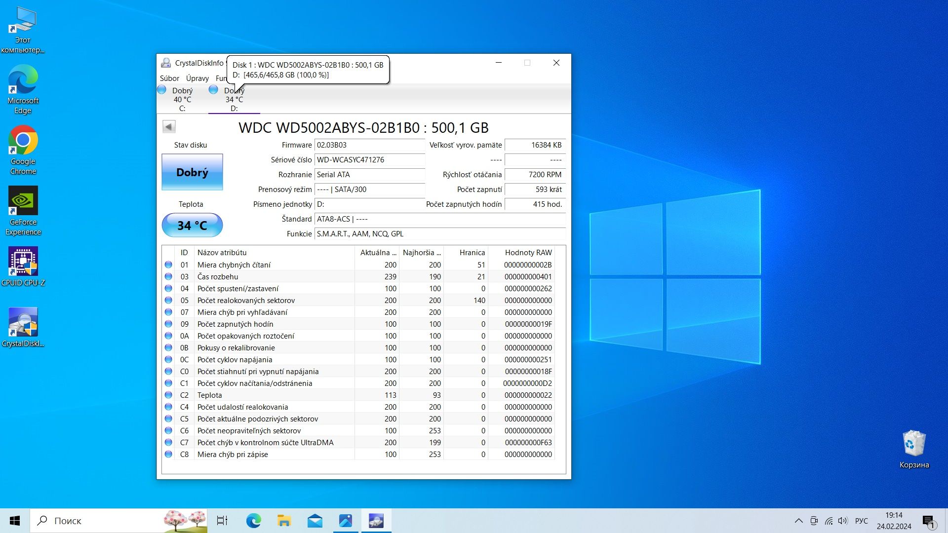Open the Windows Start menu
This screenshot has width=948, height=533.
click(x=15, y=521)
